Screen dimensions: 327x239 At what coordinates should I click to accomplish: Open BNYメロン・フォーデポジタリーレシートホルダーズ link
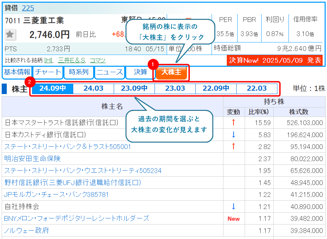point(77,218)
